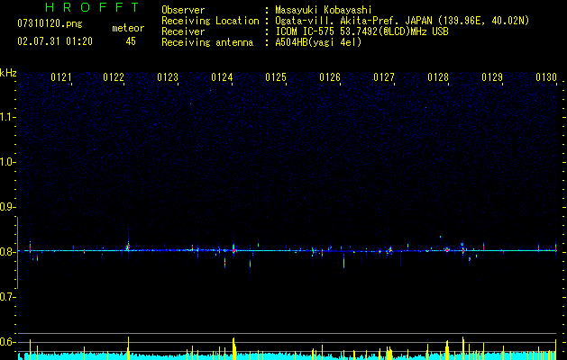This screenshot has width=567, height=360.
Task: Click the 1.0 frequency axis label
Action: (x=7, y=162)
